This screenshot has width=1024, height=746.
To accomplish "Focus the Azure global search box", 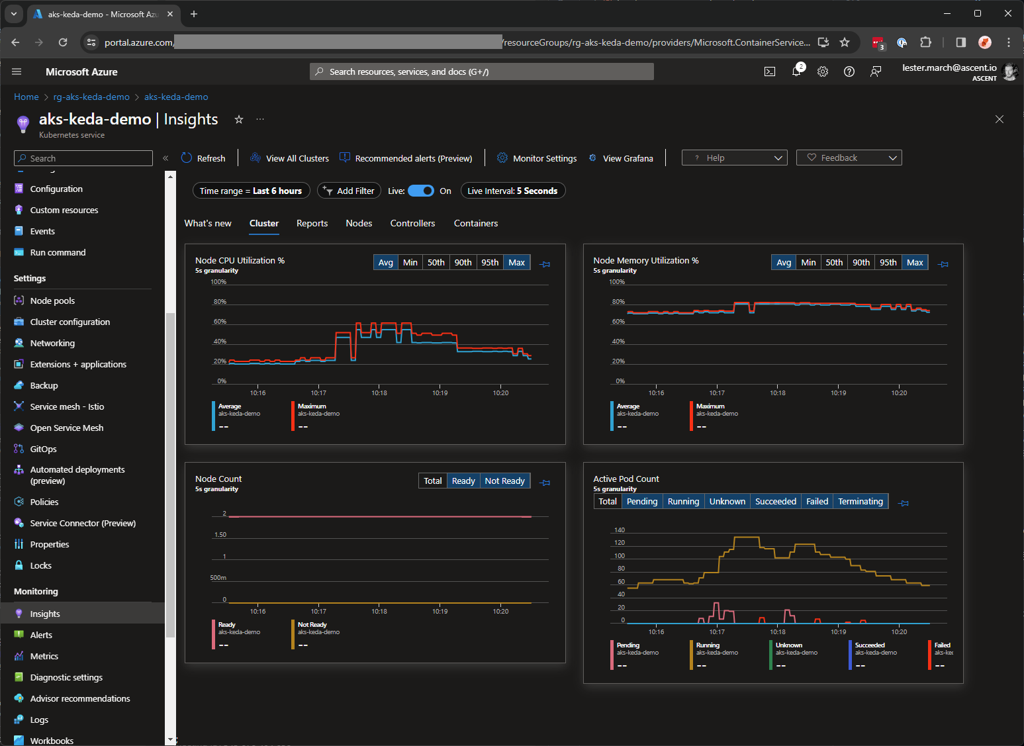I will pyautogui.click(x=482, y=71).
